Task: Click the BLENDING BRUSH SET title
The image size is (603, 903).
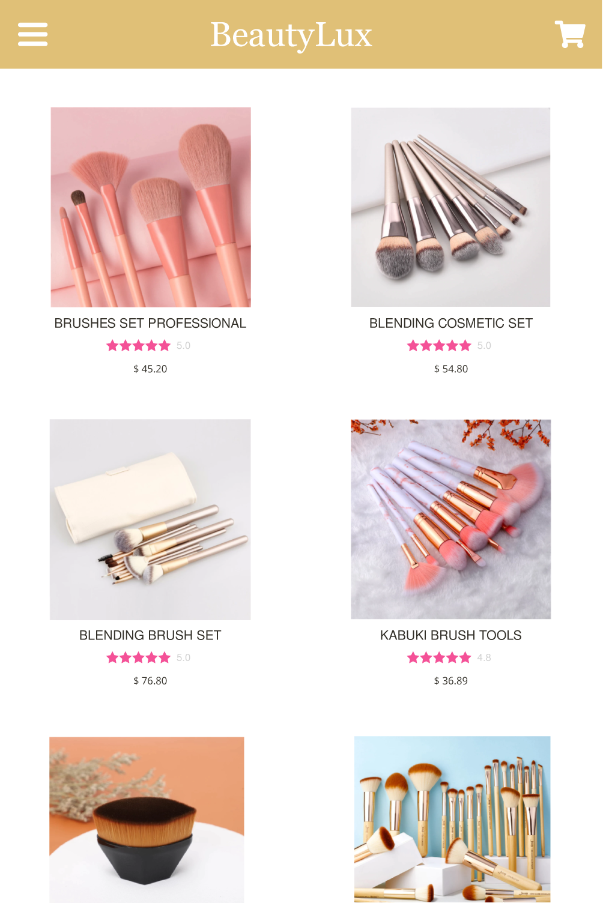Action: click(x=150, y=635)
